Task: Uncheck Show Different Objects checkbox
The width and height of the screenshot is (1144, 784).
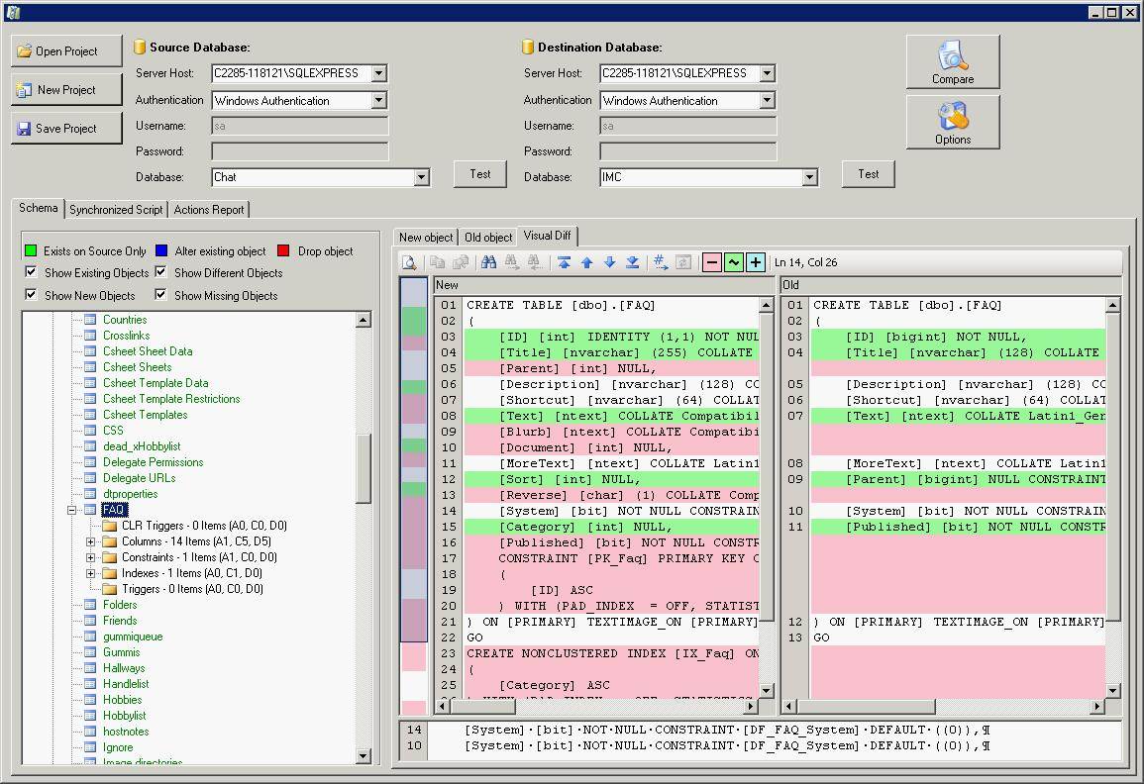Action: pyautogui.click(x=160, y=272)
